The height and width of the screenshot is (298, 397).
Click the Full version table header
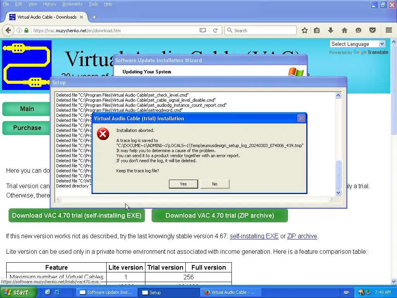pos(209,267)
